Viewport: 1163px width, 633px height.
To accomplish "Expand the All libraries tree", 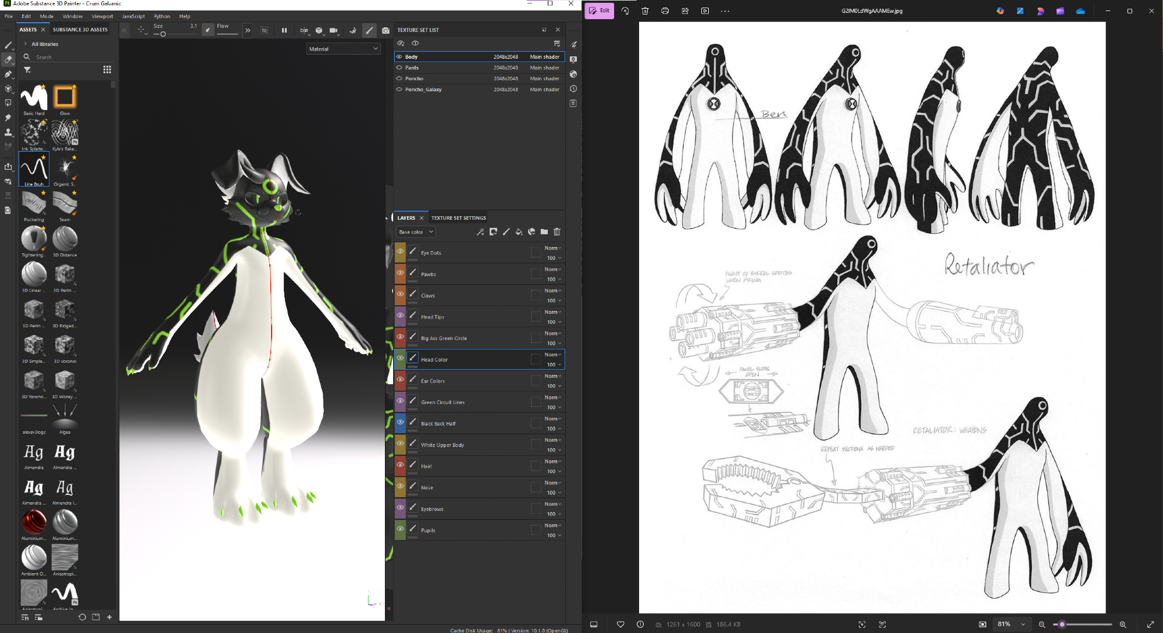I will coord(25,44).
